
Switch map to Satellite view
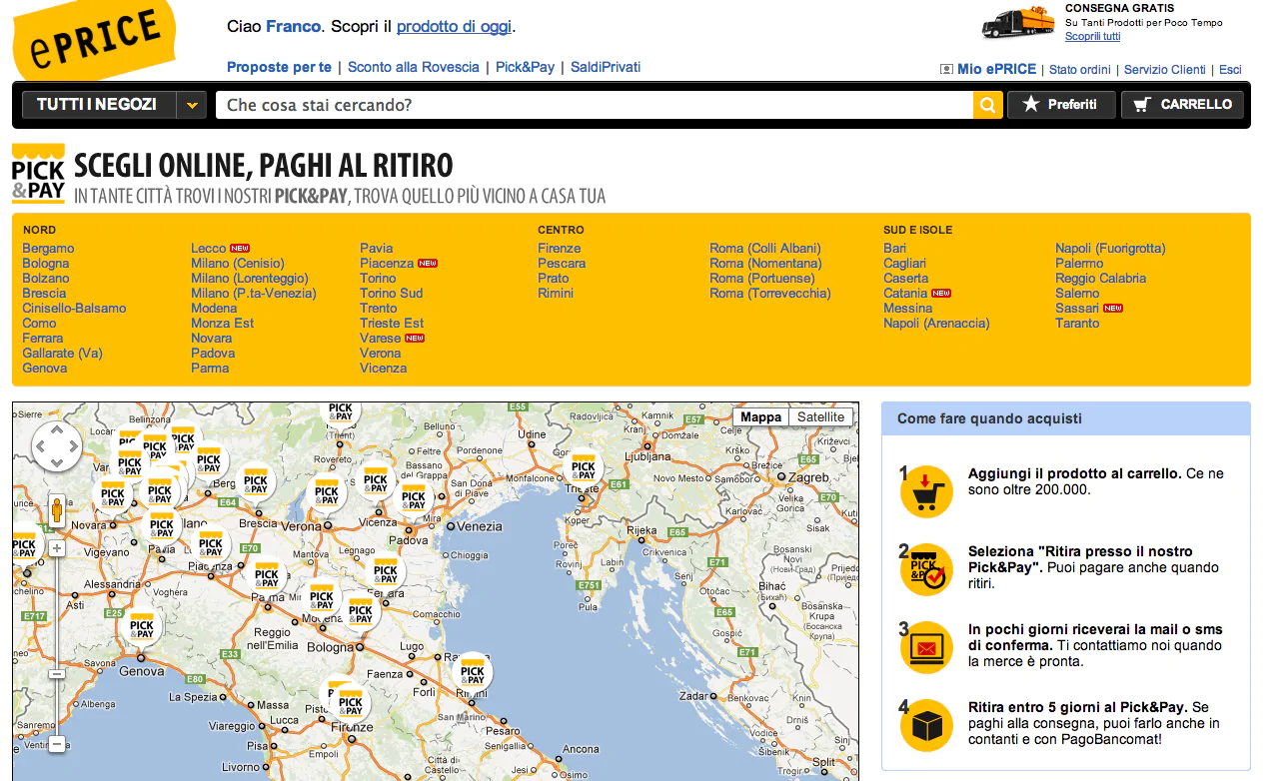[820, 417]
